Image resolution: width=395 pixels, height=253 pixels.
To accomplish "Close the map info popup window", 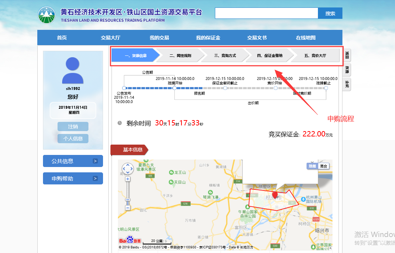I will 313,162.
